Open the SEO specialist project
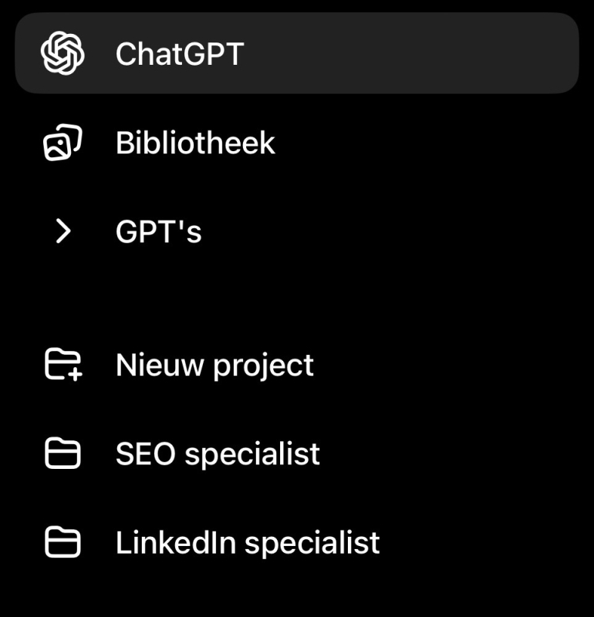 click(x=218, y=454)
